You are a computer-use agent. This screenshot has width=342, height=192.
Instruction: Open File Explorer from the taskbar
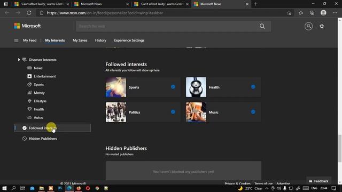(x=42, y=188)
